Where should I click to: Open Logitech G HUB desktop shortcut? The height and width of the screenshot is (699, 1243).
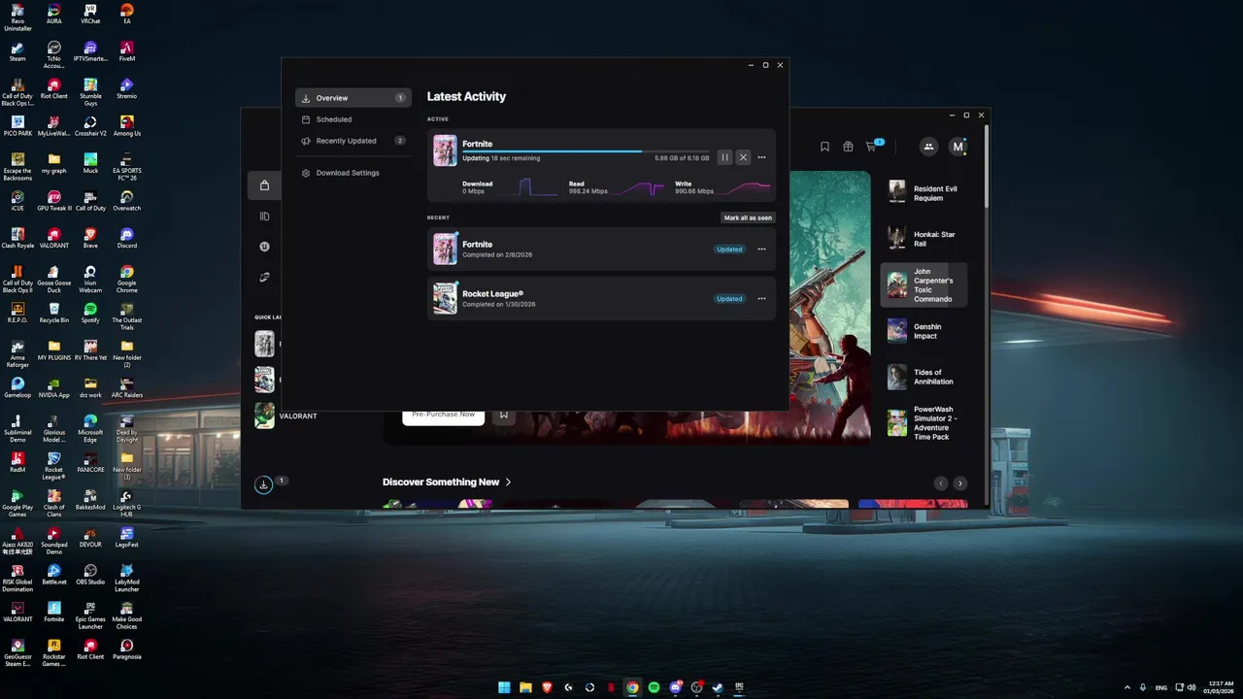[x=126, y=503]
